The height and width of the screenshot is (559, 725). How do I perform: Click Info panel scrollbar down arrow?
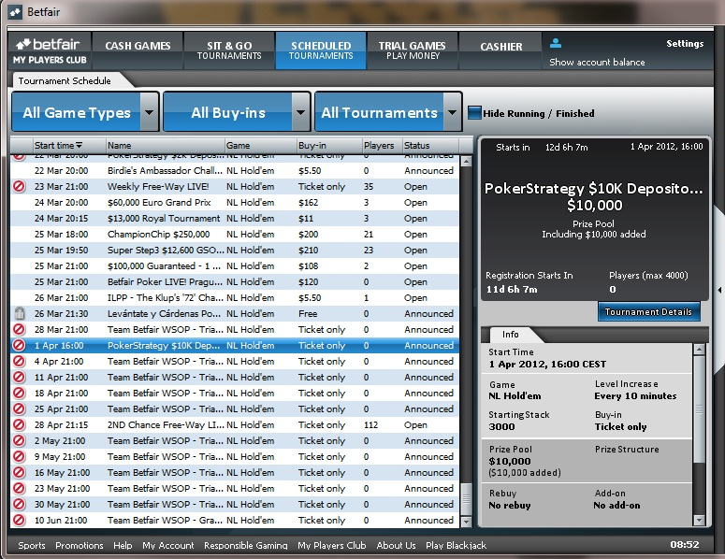[699, 520]
